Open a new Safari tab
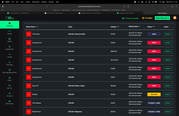 click(176, 7)
